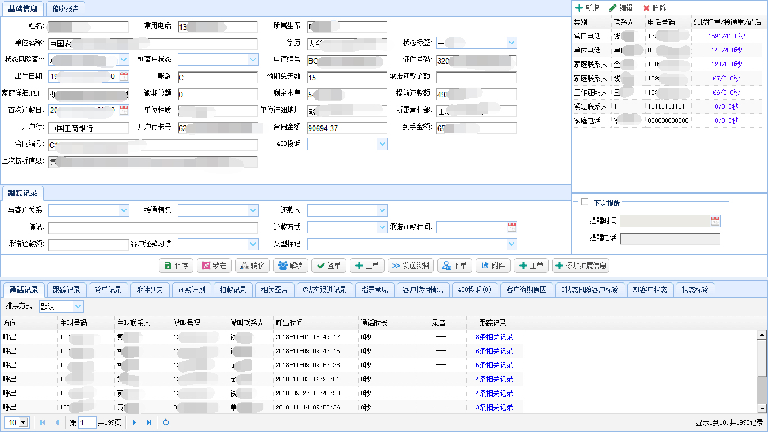The width and height of the screenshot is (768, 432).
Task: Click the 发送资料 button
Action: [411, 265]
